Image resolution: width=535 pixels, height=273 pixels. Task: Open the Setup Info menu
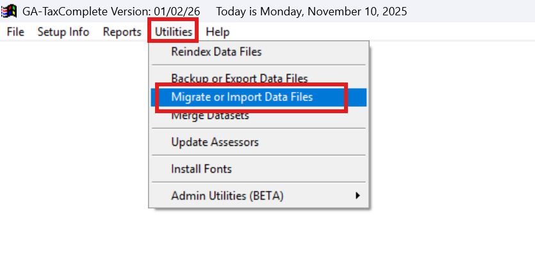click(x=63, y=32)
